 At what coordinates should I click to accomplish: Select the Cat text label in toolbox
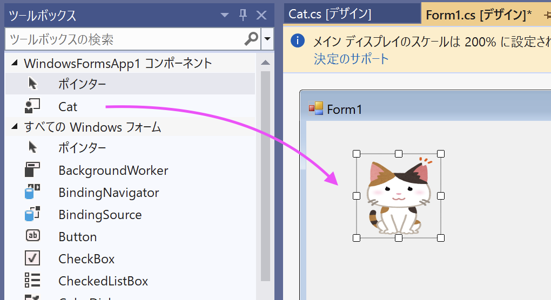point(68,107)
